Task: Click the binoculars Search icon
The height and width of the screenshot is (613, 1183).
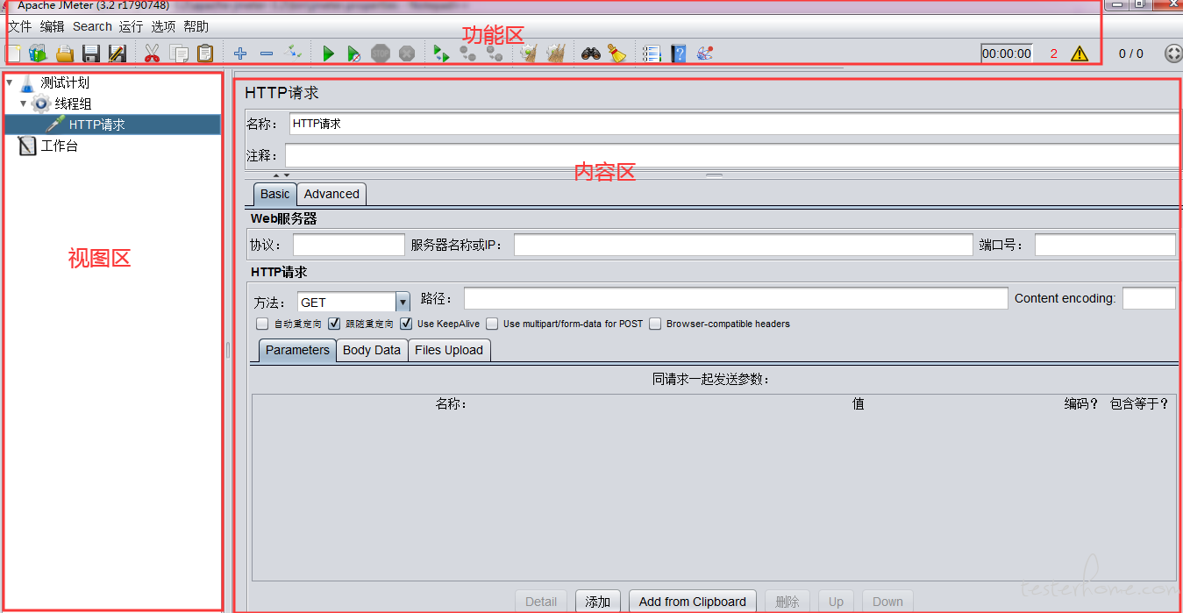Action: coord(591,54)
